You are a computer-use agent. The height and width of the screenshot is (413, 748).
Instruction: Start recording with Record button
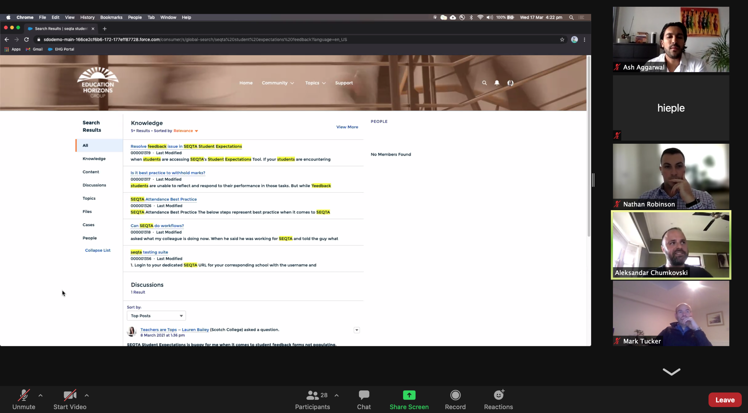pos(455,399)
